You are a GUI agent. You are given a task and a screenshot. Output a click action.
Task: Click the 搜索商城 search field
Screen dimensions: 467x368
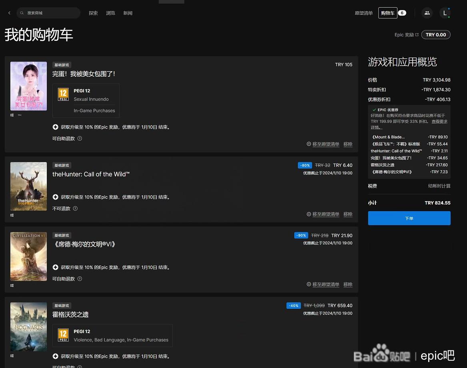click(48, 13)
